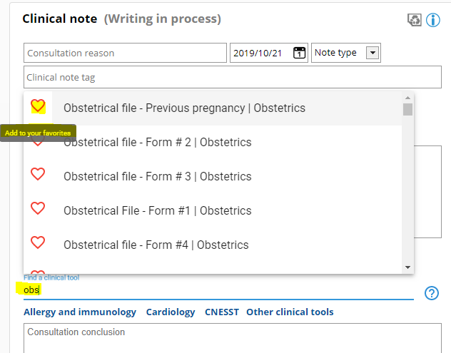The height and width of the screenshot is (353, 451).
Task: Toggle favorite heart for Form #1
Action: 38,208
